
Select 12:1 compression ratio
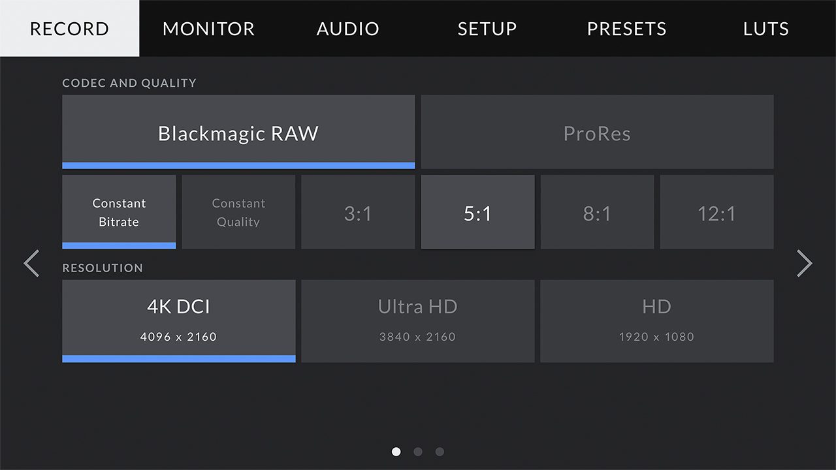click(716, 211)
